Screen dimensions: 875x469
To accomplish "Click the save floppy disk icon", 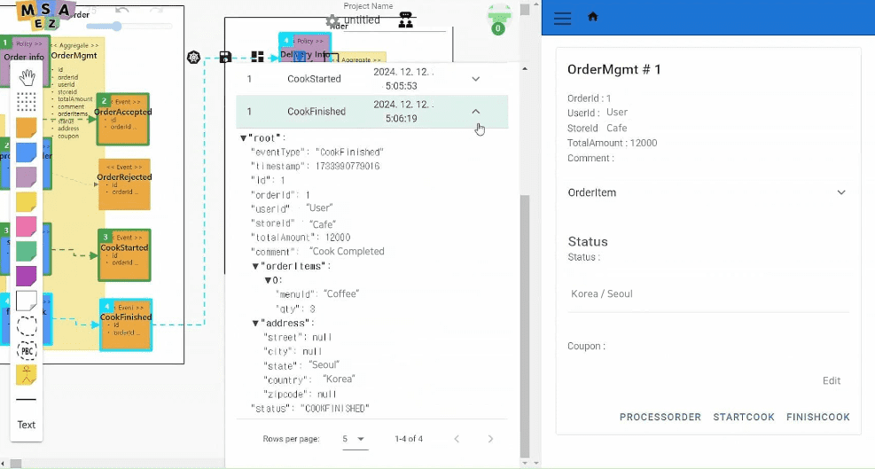I will click(225, 58).
